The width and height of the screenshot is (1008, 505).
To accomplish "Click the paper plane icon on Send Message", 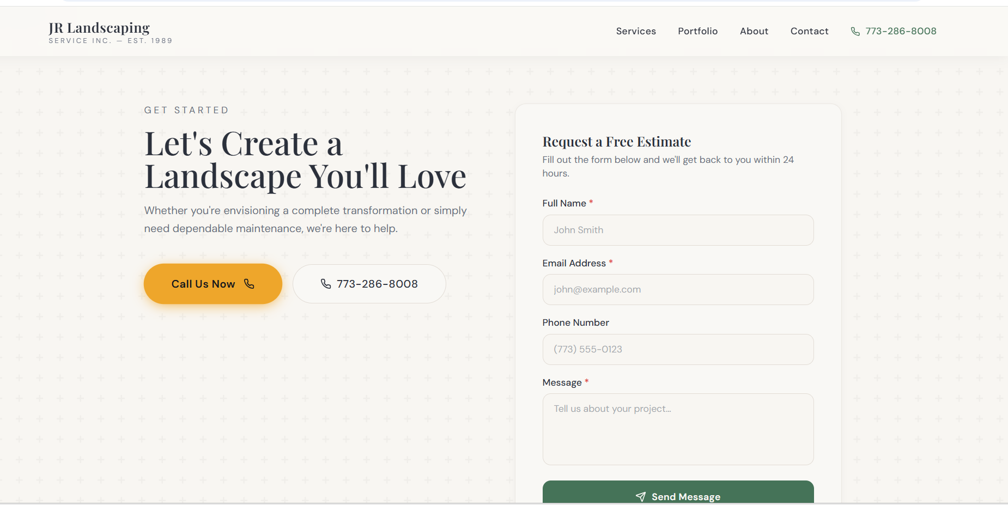I will [x=641, y=496].
